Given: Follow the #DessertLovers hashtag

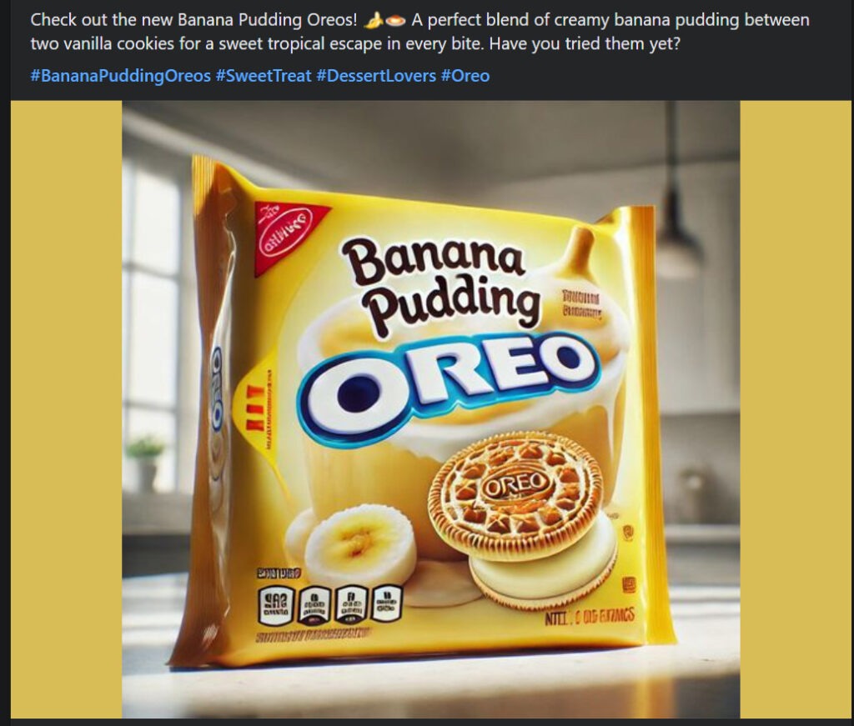Looking at the screenshot, I should (376, 76).
